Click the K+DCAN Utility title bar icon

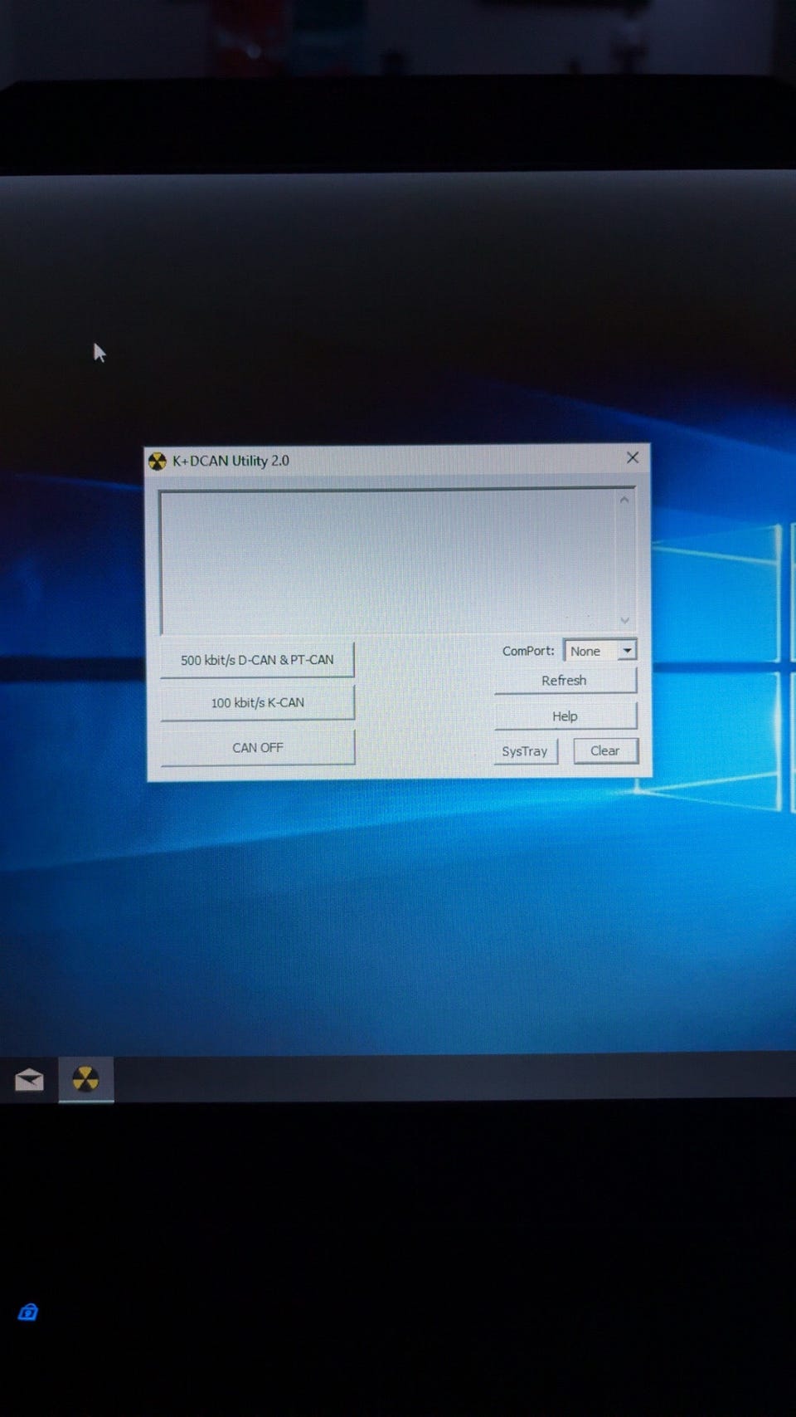158,461
